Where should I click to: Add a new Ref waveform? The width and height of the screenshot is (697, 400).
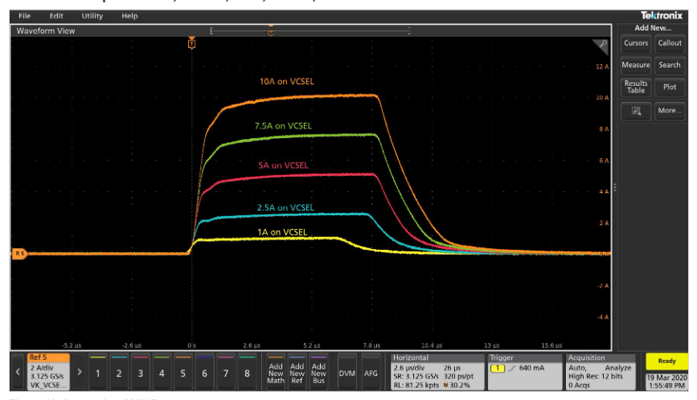point(297,373)
